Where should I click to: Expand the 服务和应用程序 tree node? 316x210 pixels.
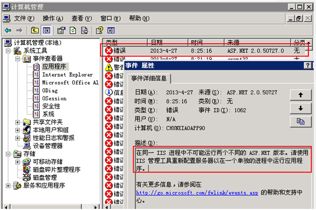(8, 185)
